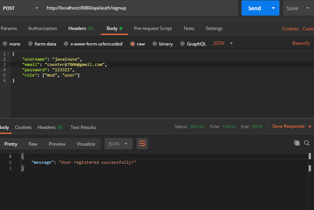Open the request body JSON type dropdown

(223, 43)
